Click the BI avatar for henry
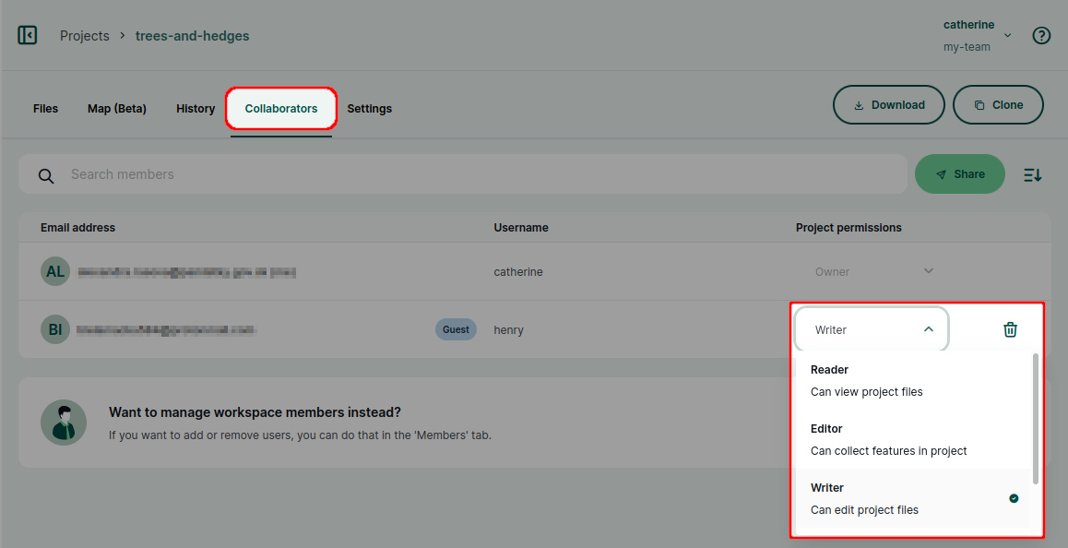Screen dimensions: 1068x548 tap(55, 330)
